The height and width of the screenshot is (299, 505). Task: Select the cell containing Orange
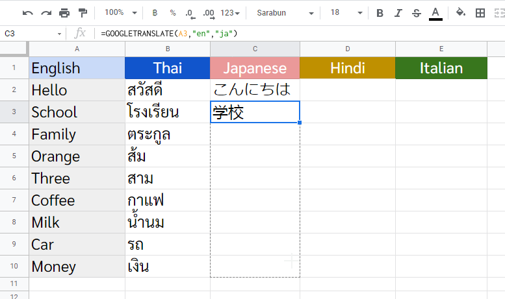point(77,156)
